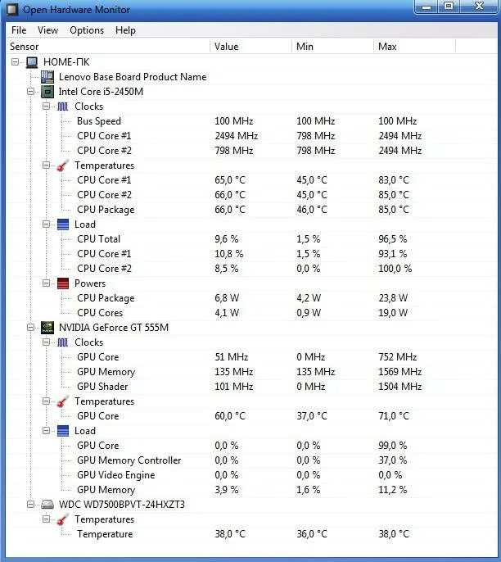501x562 pixels.
Task: Click the Intel Core i5-2450M processor icon
Action: point(47,92)
